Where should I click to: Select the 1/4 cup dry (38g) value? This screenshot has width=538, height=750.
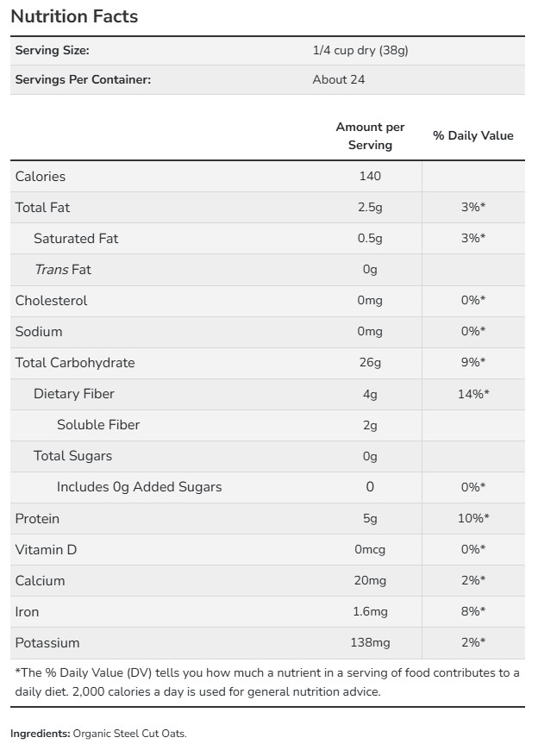pyautogui.click(x=360, y=51)
